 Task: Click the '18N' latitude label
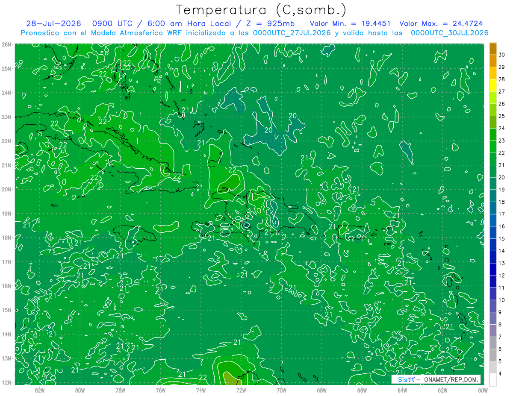point(6,238)
